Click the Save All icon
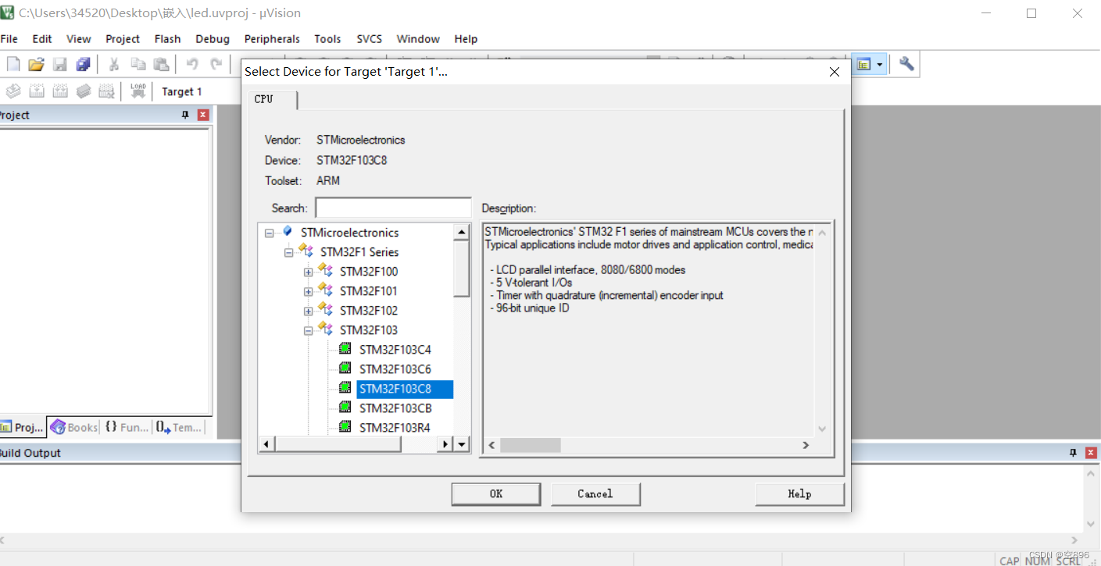The width and height of the screenshot is (1101, 566). coord(83,64)
